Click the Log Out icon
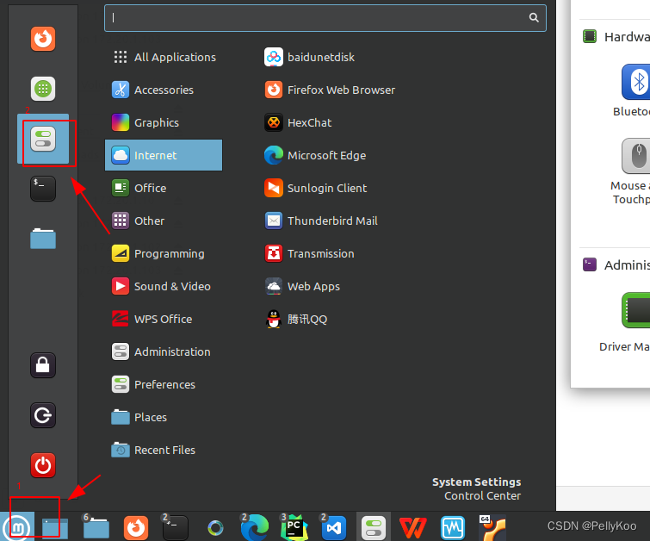 point(43,415)
